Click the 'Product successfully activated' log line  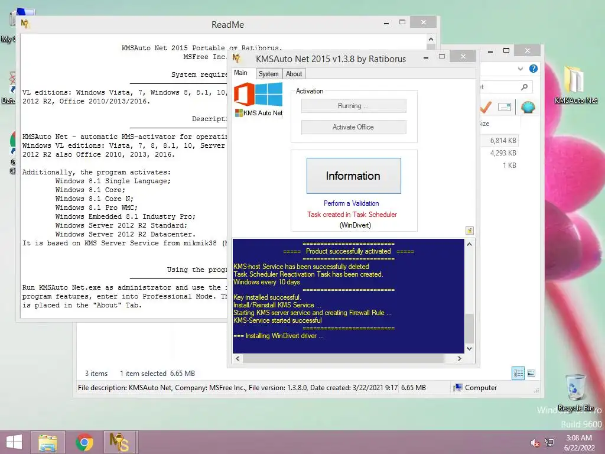348,251
